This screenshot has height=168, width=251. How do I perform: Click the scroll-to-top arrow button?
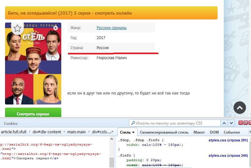240,108
